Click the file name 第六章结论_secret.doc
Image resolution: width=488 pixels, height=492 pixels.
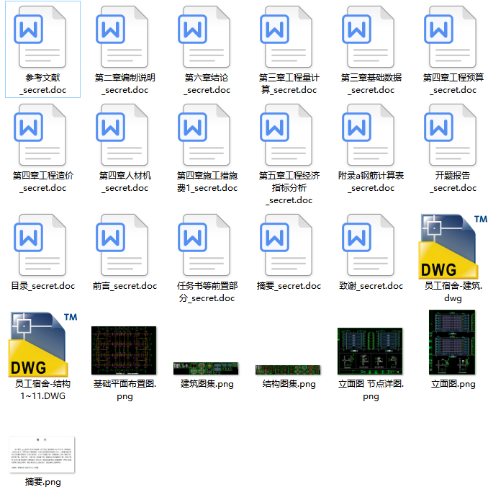coord(207,84)
